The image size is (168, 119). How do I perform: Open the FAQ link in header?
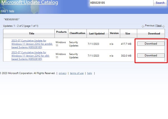[4, 11]
